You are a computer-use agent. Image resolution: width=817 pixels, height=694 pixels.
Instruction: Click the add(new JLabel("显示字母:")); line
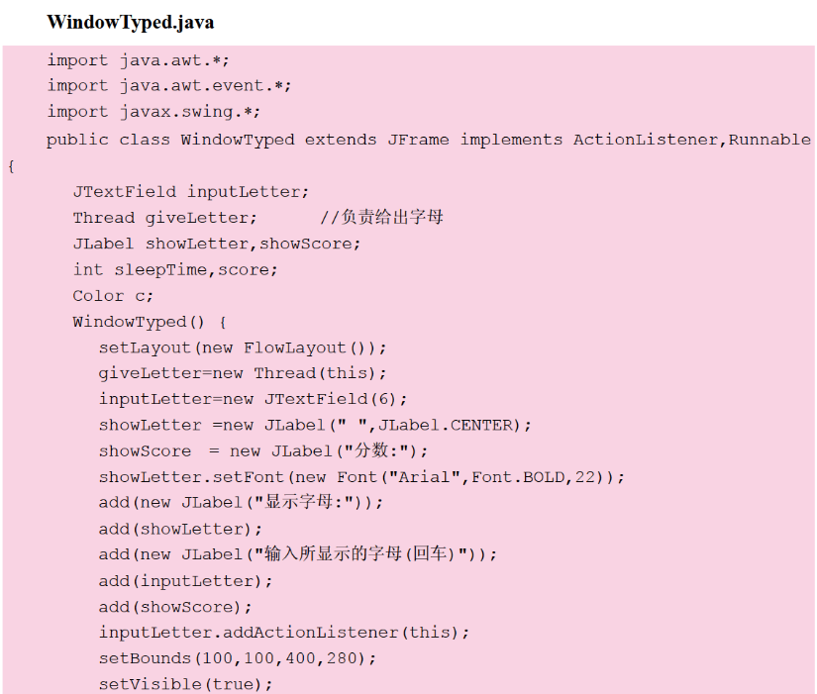tap(241, 503)
